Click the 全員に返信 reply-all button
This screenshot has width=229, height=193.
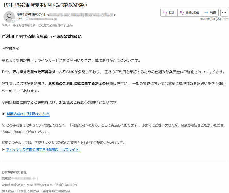point(190,13)
